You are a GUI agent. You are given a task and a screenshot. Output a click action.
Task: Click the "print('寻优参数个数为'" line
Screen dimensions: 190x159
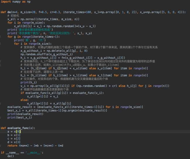pyautogui.click(x=50, y=33)
